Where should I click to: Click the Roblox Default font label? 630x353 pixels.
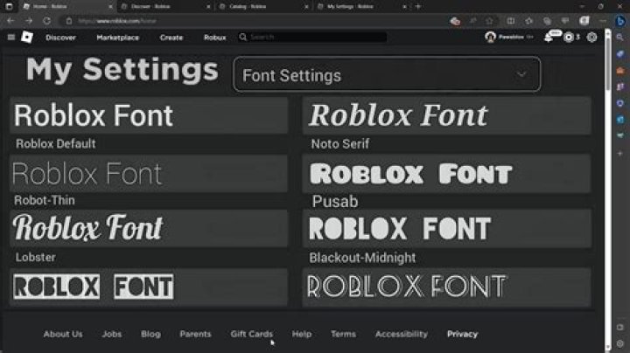click(55, 143)
